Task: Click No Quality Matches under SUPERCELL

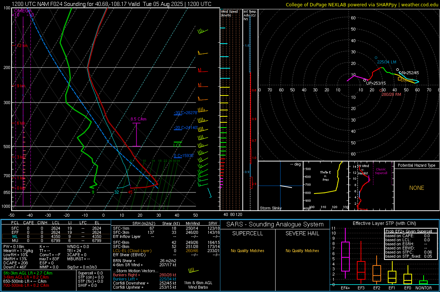Action: [248, 251]
